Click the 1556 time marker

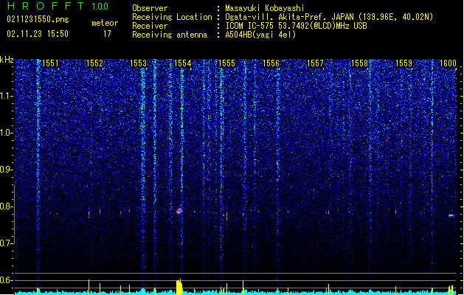click(271, 63)
